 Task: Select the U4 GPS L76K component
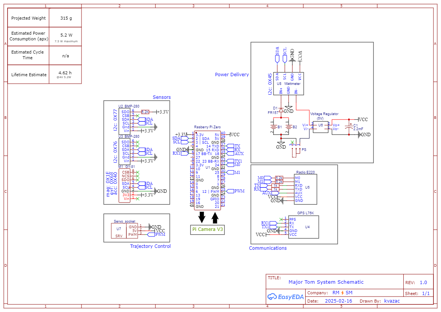[303, 227]
